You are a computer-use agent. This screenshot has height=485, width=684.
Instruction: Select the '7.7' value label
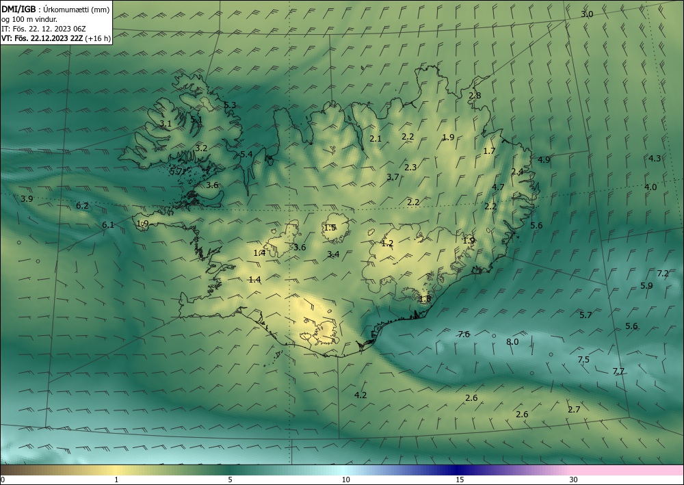click(x=618, y=371)
